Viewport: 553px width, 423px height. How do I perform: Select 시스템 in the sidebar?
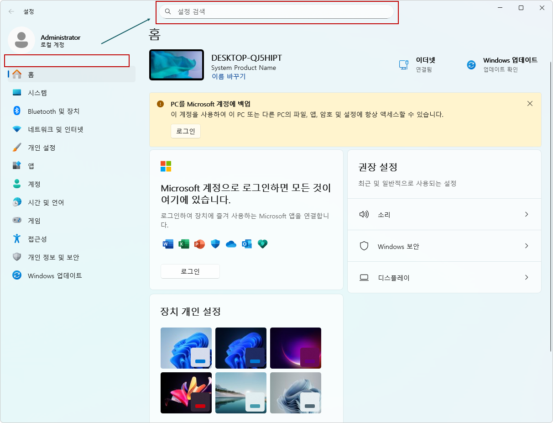[x=72, y=93]
